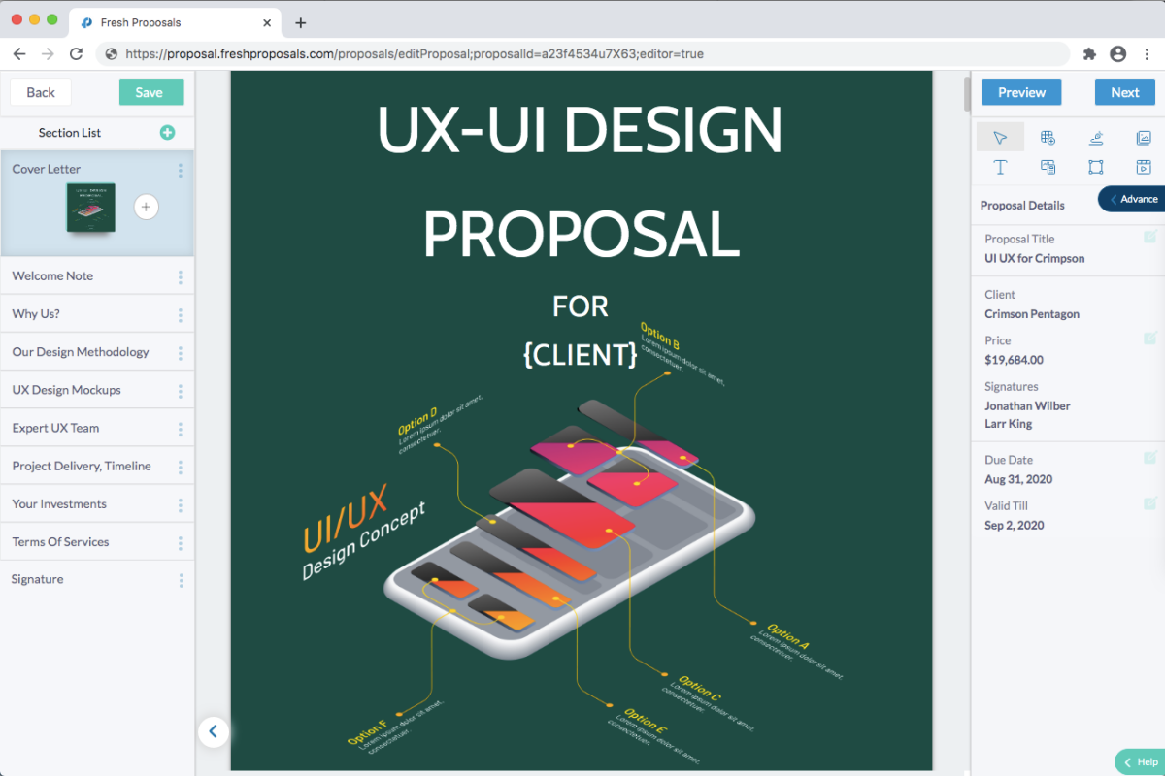Select the shape frame tool icon

pyautogui.click(x=1096, y=167)
